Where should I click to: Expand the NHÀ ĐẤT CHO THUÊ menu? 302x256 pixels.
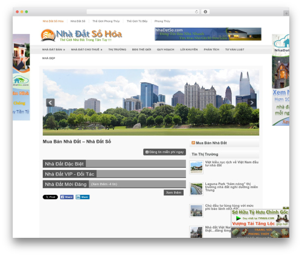pyautogui.click(x=86, y=50)
